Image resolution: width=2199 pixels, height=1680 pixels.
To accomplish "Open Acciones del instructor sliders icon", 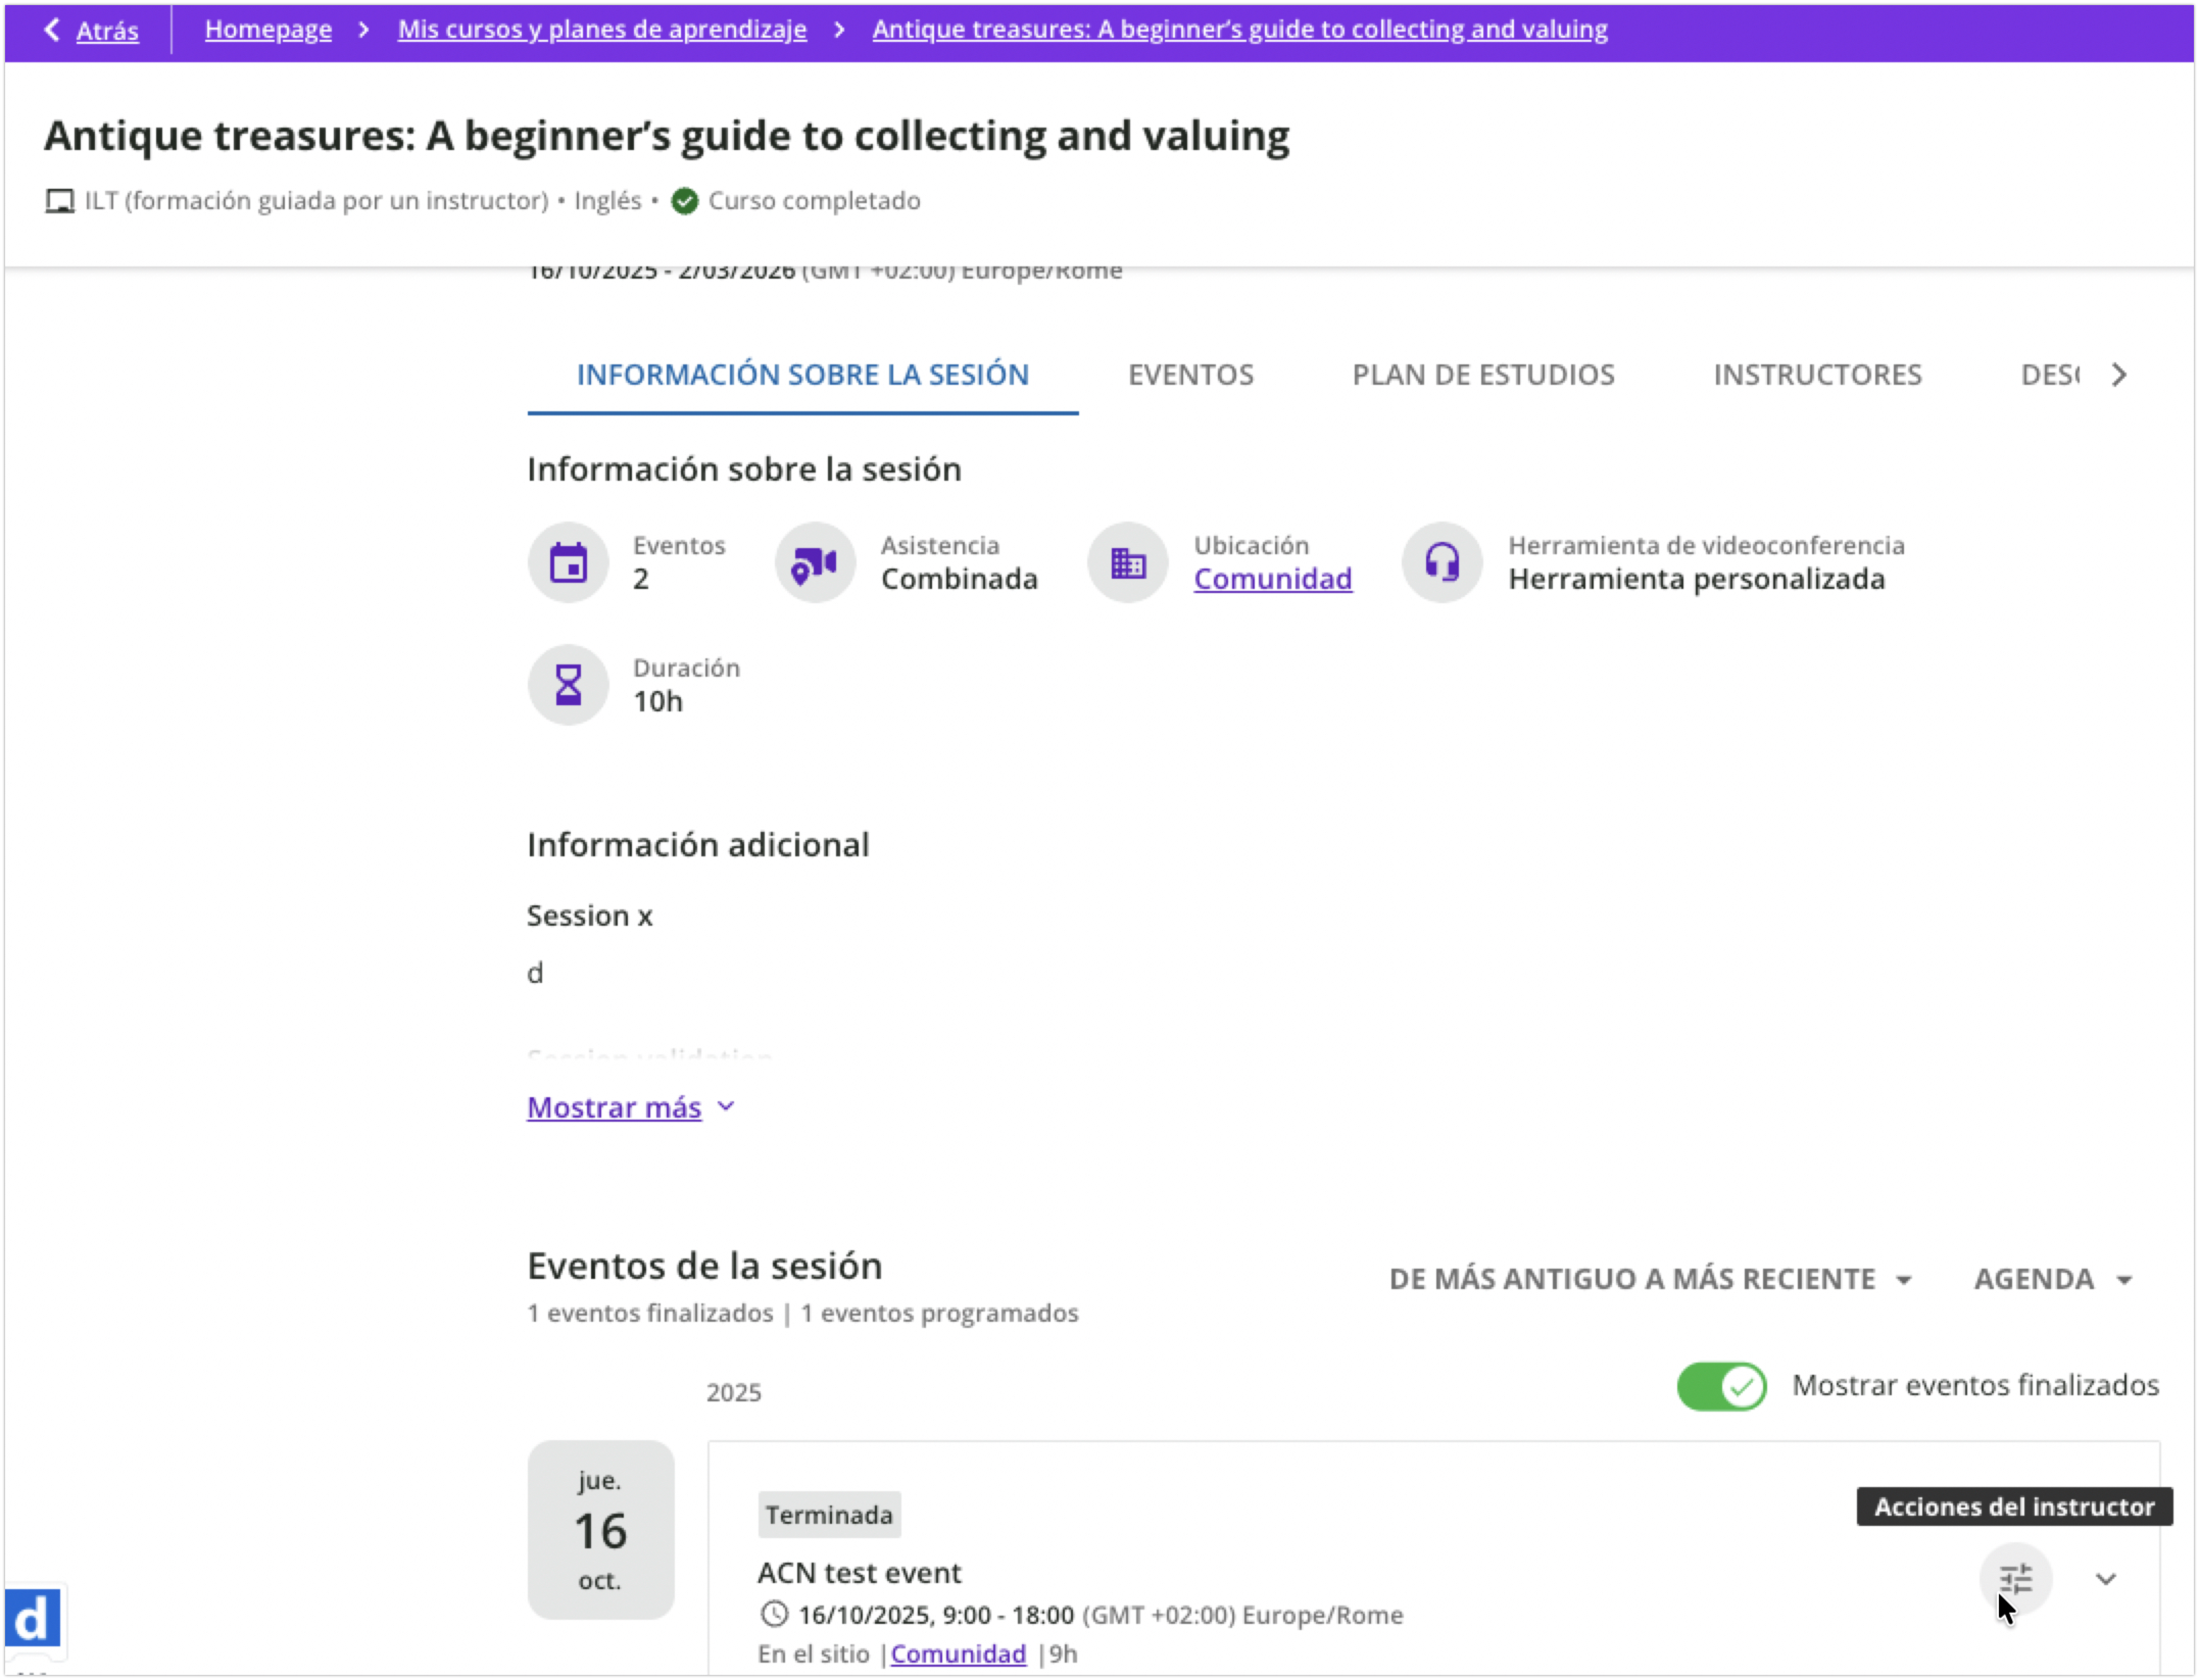I will (x=2015, y=1579).
